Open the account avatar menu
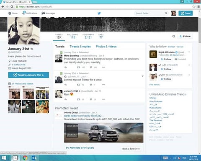The width and height of the screenshot is (201, 161). pos(173,13)
